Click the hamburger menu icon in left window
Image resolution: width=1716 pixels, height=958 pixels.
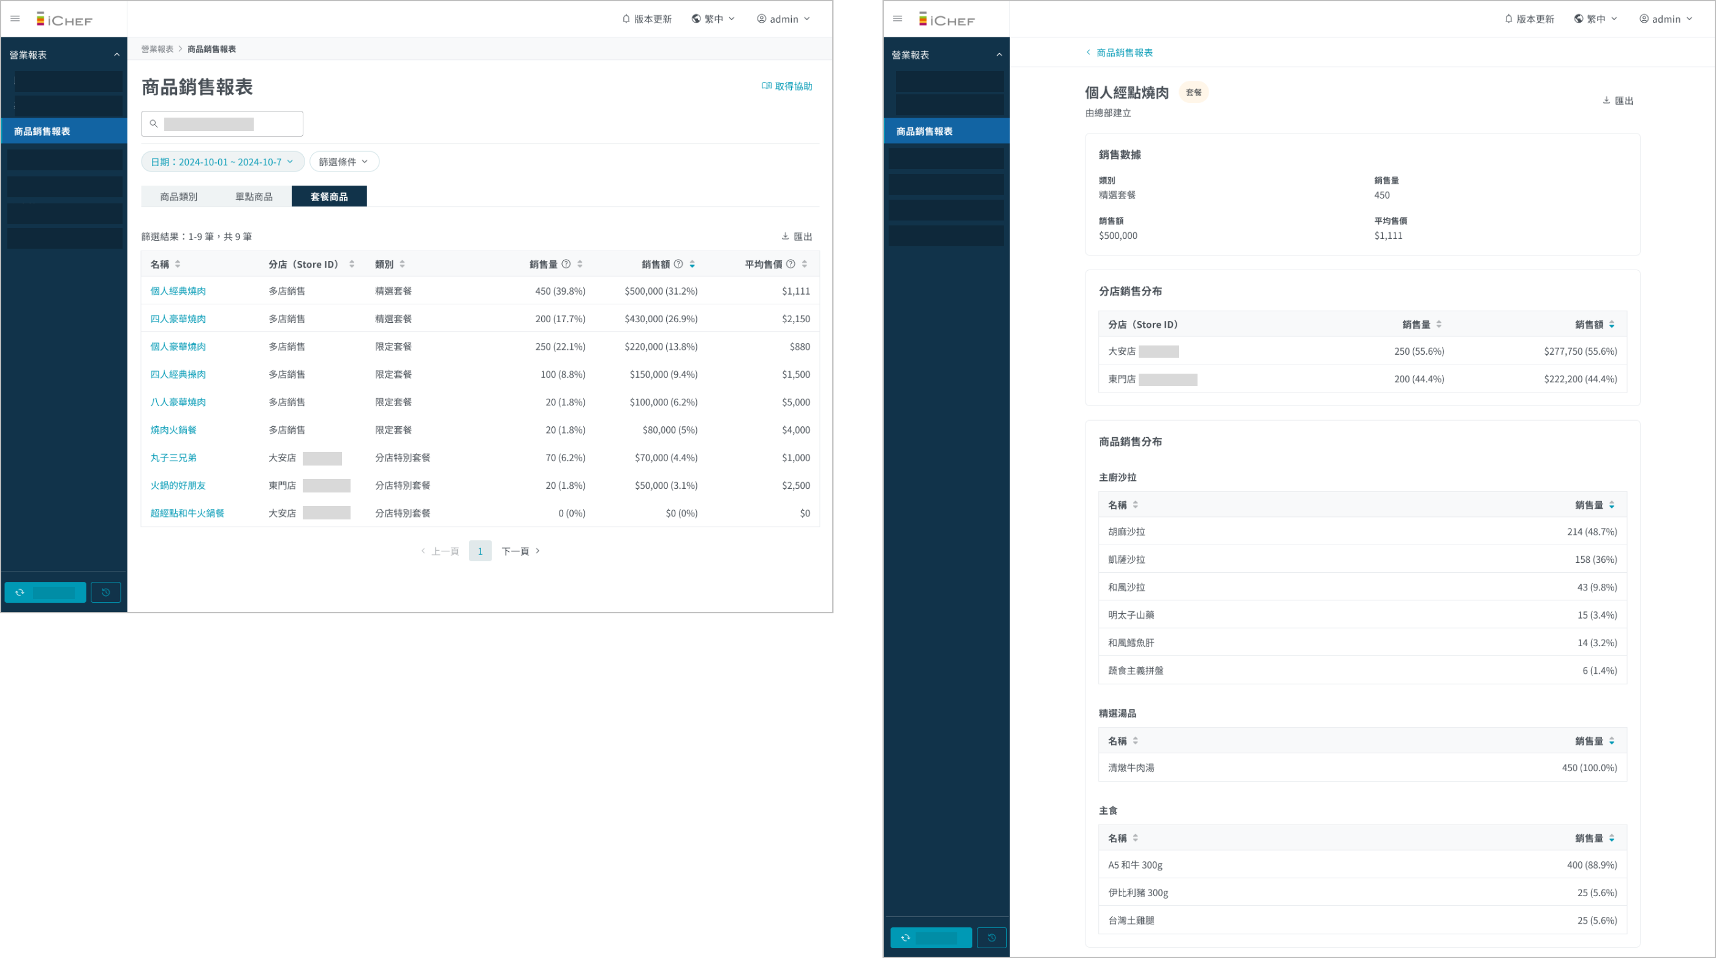15,18
